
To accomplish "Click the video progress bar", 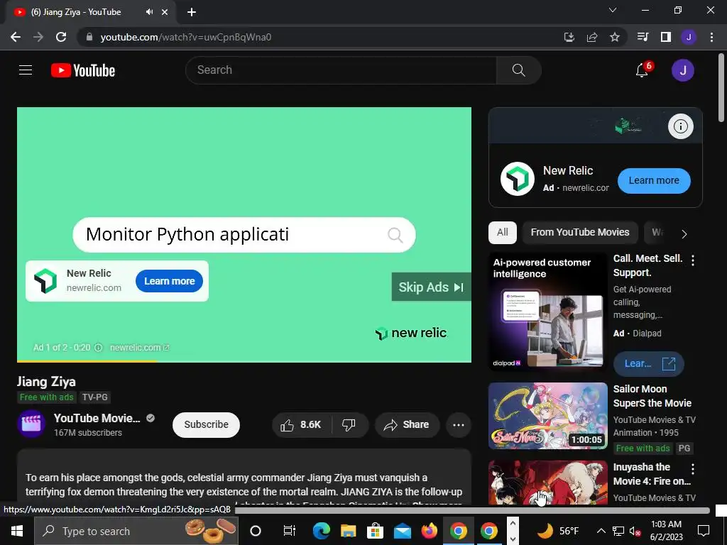I will pyautogui.click(x=244, y=361).
